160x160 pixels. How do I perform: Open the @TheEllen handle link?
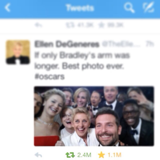121,44
